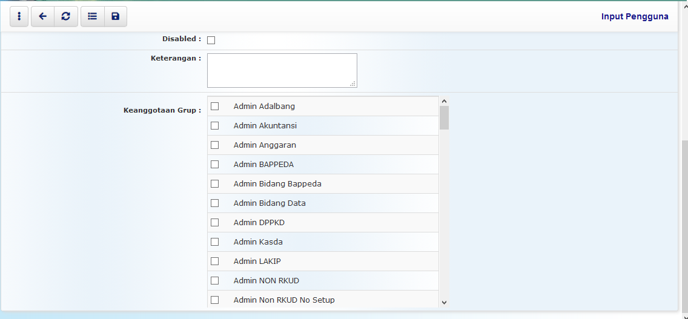This screenshot has height=319, width=688.
Task: Click the group list scrollbar thumb
Action: (x=444, y=118)
